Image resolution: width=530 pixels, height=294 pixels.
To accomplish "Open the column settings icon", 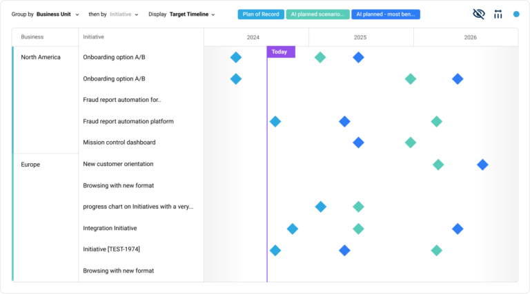I will pyautogui.click(x=498, y=14).
